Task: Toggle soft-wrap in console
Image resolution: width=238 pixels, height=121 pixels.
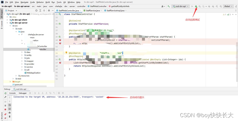Action: click(9, 105)
